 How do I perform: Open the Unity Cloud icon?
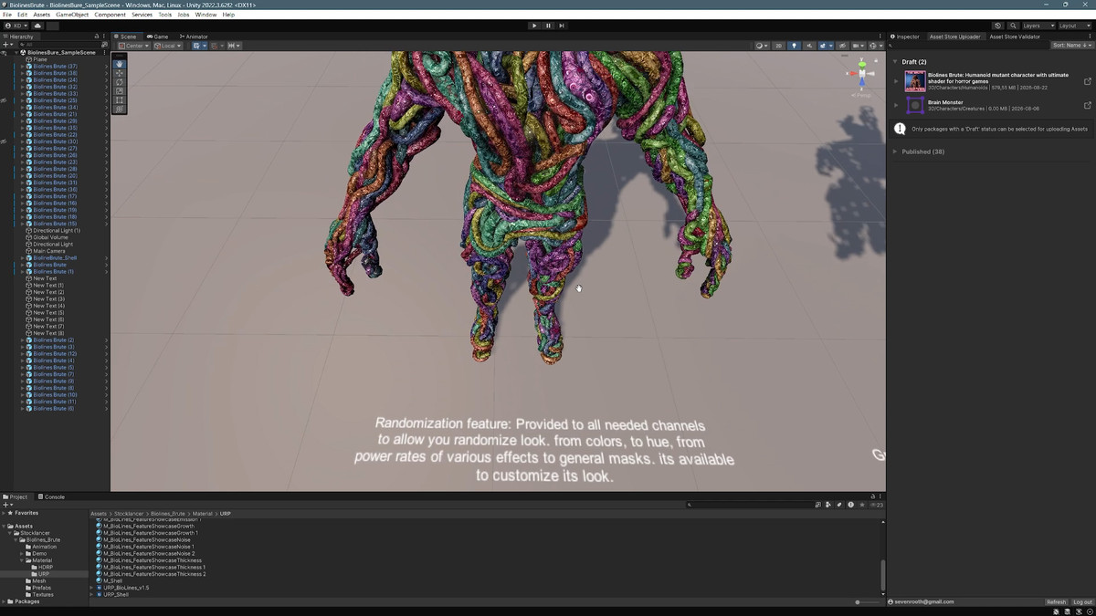tap(37, 26)
